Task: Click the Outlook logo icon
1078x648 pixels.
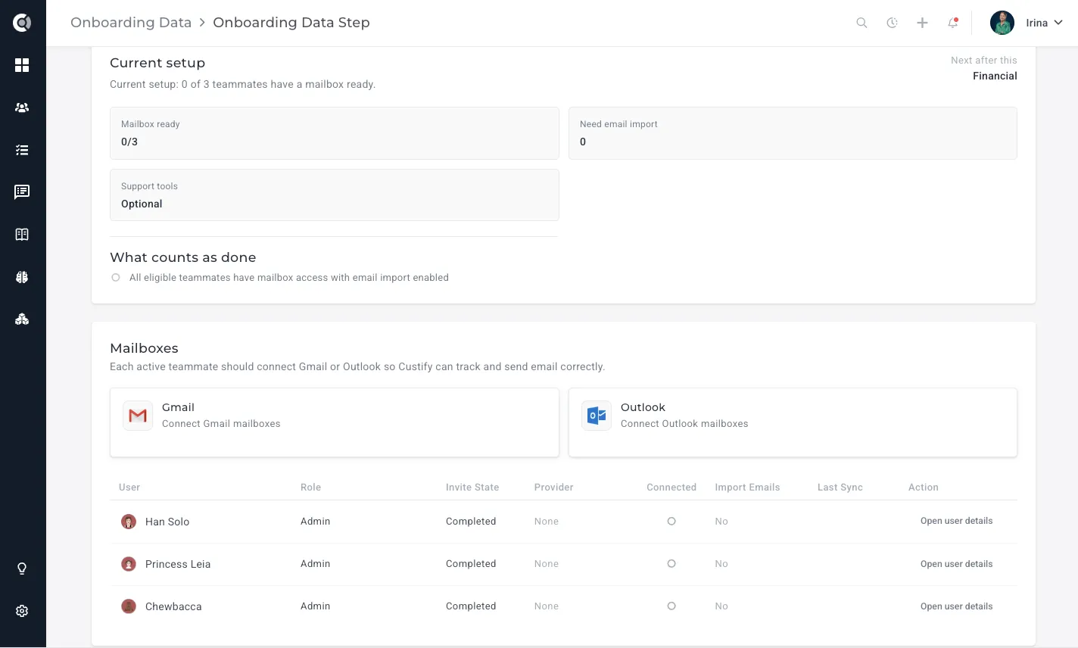Action: (597, 416)
